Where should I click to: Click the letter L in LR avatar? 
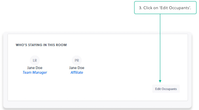34,61
